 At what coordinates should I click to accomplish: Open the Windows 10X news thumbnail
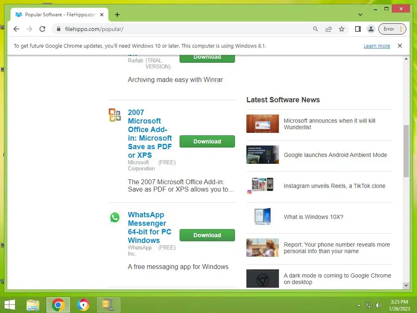(x=263, y=216)
